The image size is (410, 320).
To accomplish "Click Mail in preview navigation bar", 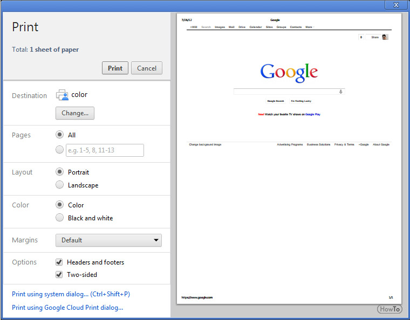I will coord(231,27).
